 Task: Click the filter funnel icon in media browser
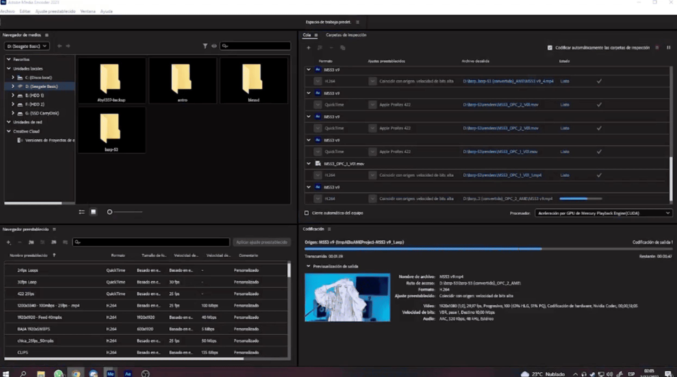[205, 46]
